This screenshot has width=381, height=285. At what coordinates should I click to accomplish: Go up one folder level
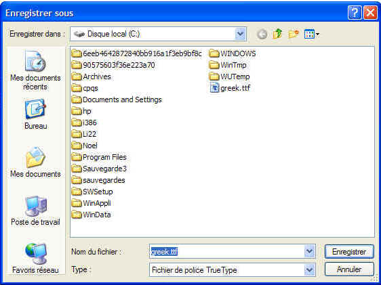277,34
